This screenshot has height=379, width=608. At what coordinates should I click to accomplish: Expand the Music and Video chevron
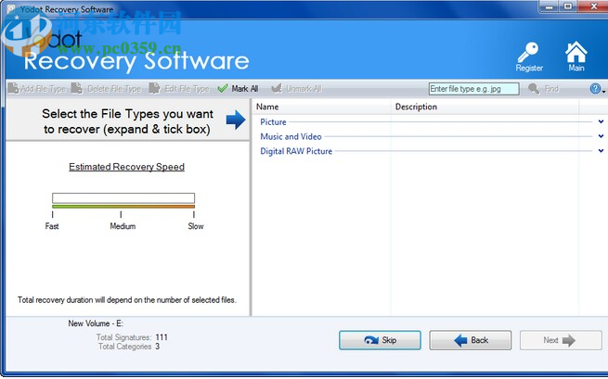(601, 136)
